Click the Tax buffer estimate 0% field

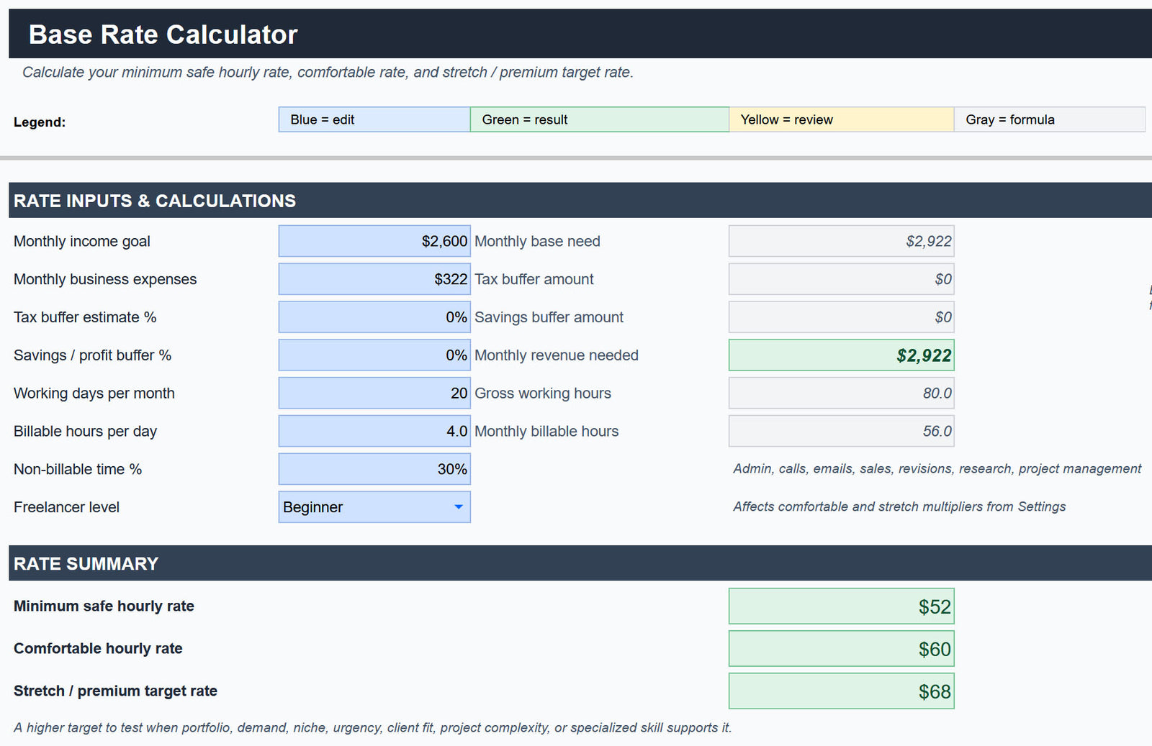coord(374,317)
